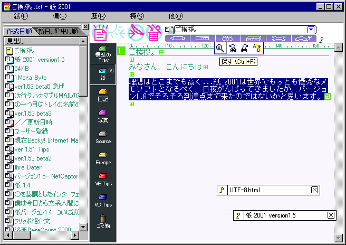The height and width of the screenshot is (245, 346).
Task: Select the フリッポ紹介文 entry
Action: pos(42,221)
